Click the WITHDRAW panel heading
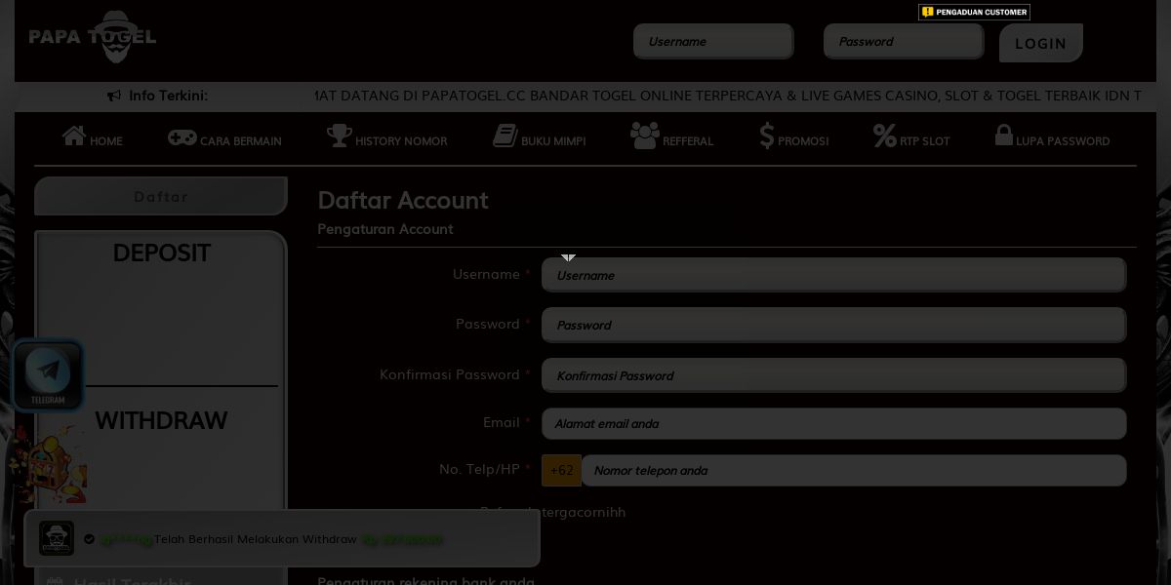Screen dimensions: 1171x585 click(161, 420)
